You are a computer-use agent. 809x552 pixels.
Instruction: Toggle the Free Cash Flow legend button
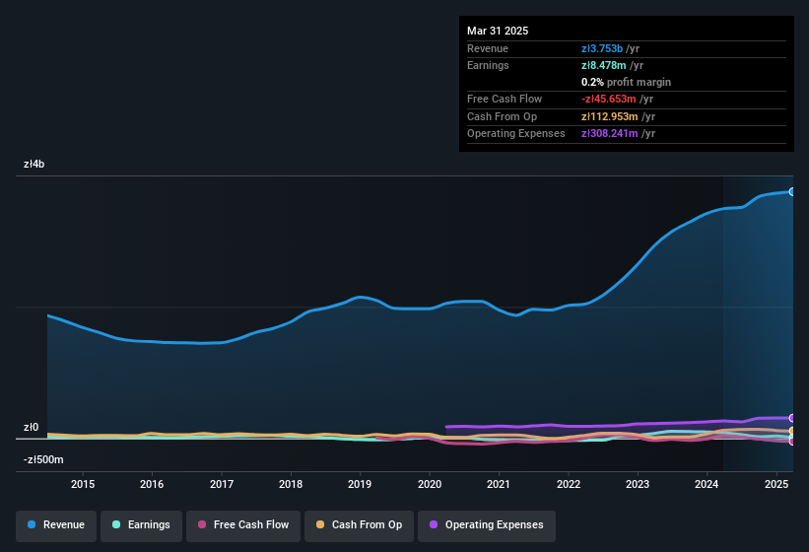pyautogui.click(x=243, y=525)
